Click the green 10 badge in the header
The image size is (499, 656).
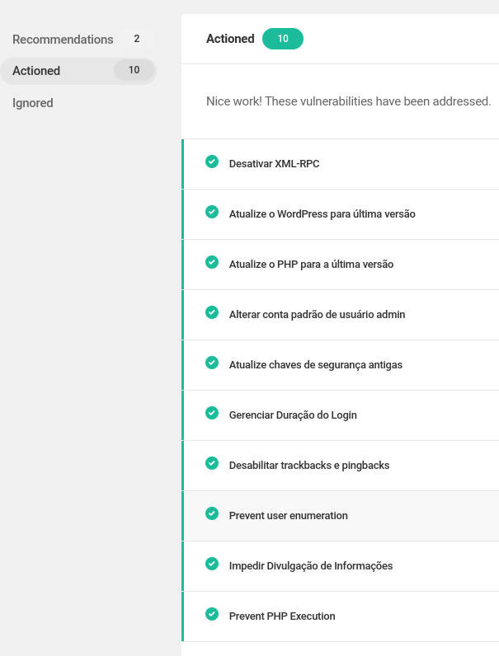pos(283,39)
